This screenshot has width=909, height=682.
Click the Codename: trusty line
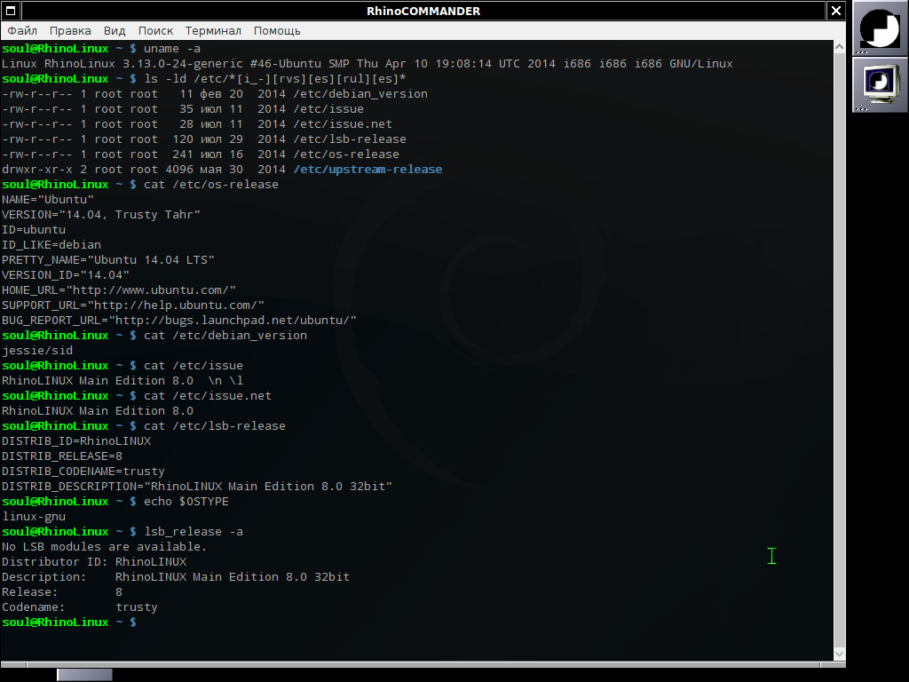point(79,607)
